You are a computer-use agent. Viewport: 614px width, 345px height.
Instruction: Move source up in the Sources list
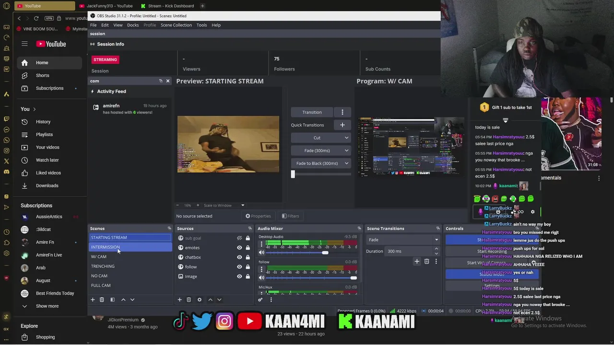(210, 299)
